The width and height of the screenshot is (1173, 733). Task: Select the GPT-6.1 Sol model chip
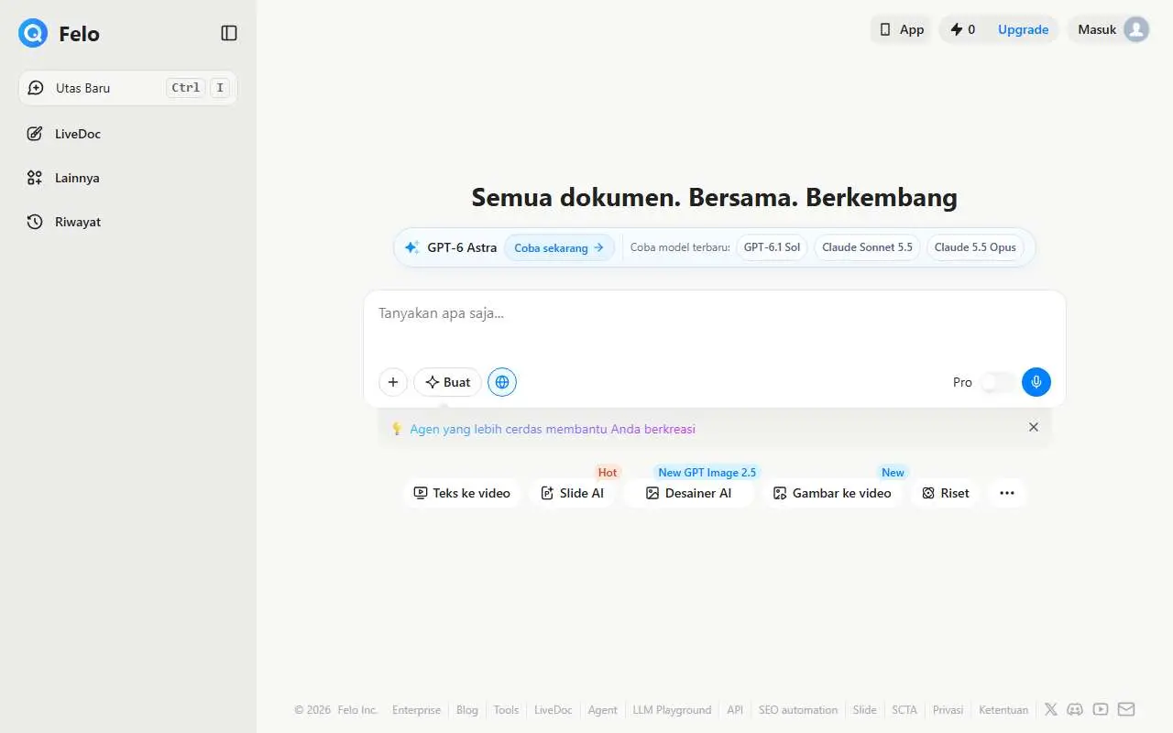click(772, 247)
